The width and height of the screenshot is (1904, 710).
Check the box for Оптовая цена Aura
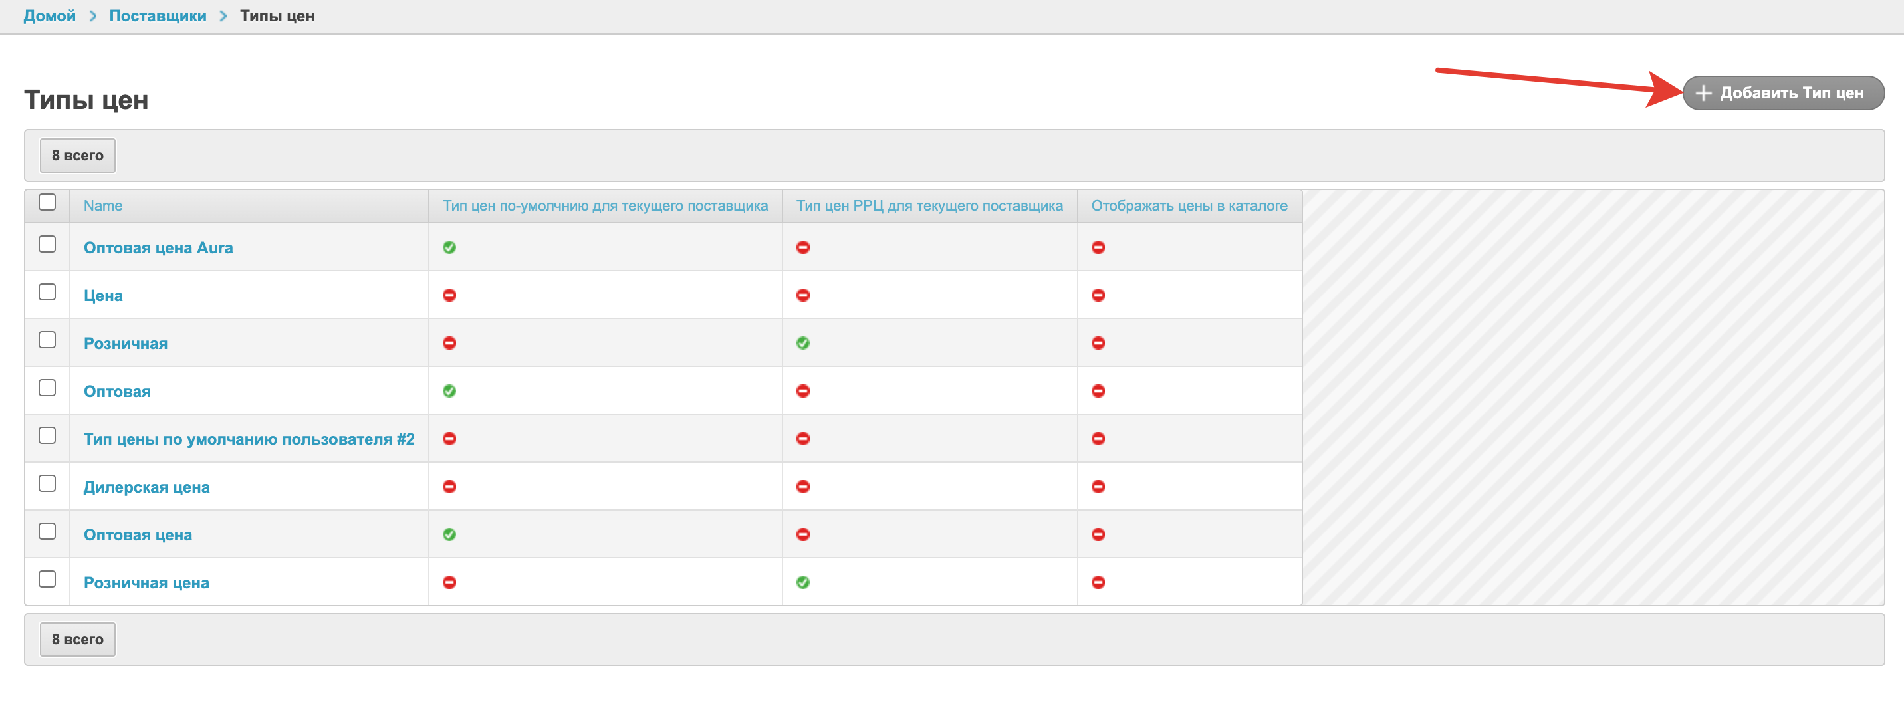(47, 245)
